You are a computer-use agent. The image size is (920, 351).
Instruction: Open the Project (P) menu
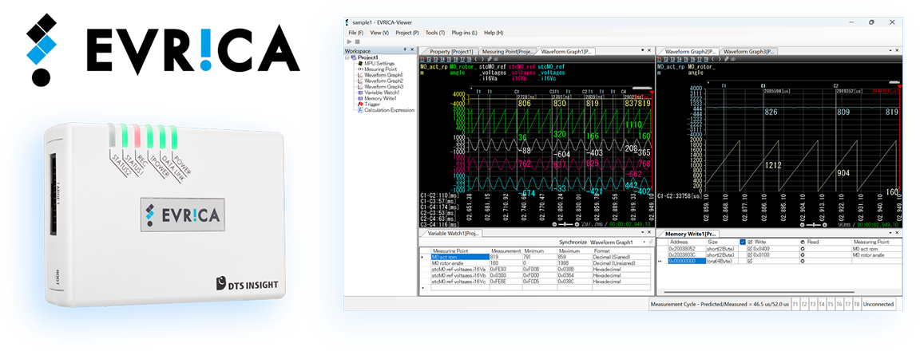pos(407,33)
